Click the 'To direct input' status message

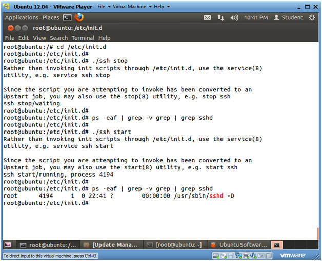tap(50, 256)
